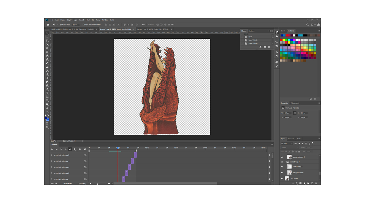
Task: Go to first frame of timeline
Action: [52, 149]
